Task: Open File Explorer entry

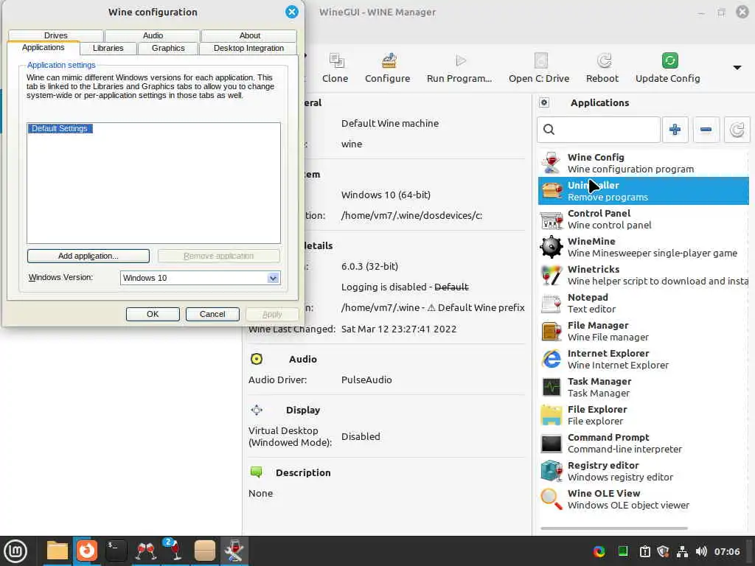Action: 643,415
